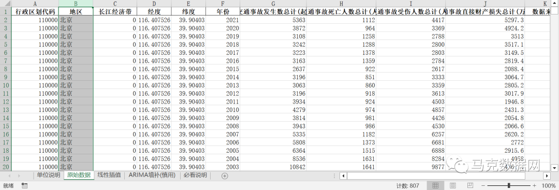This screenshot has width=559, height=190.
Task: Select column B header
Action: [76, 3]
